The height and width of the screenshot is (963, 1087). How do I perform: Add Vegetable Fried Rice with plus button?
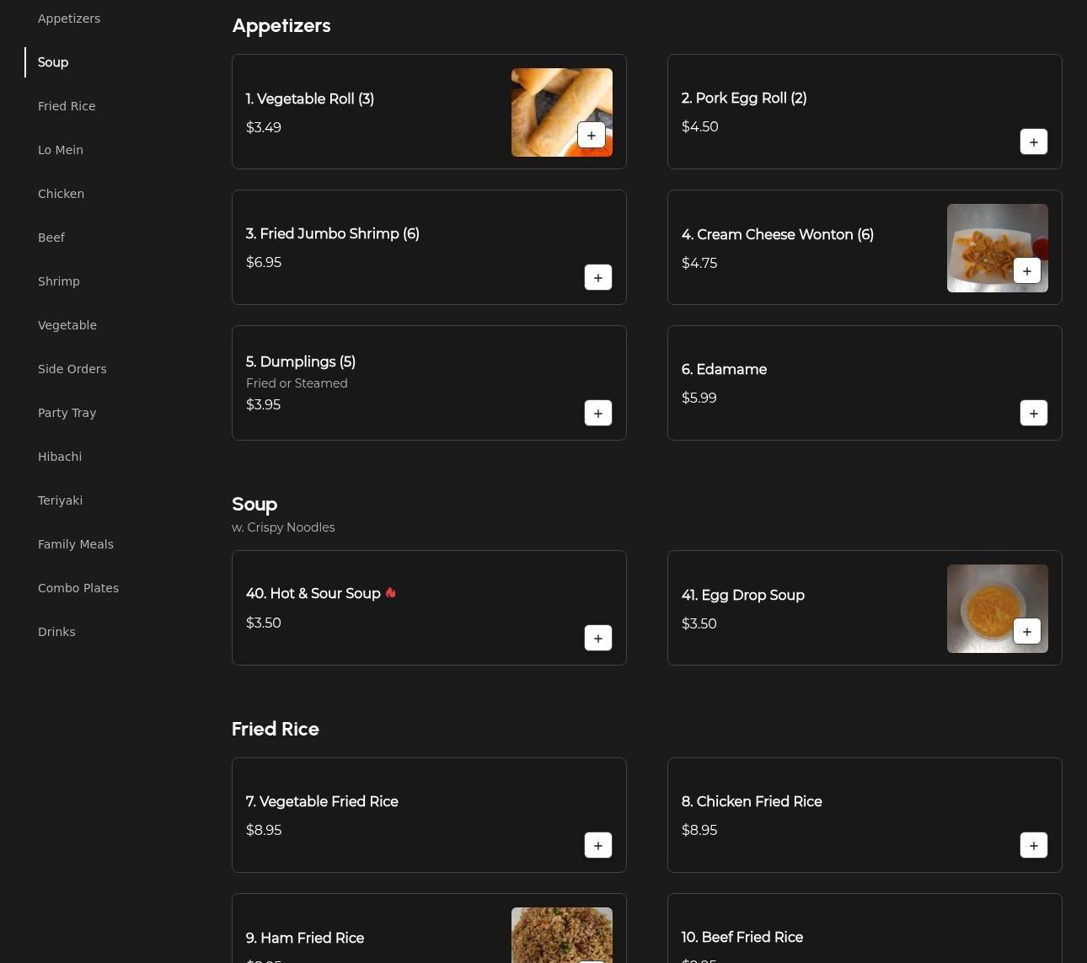(x=597, y=845)
